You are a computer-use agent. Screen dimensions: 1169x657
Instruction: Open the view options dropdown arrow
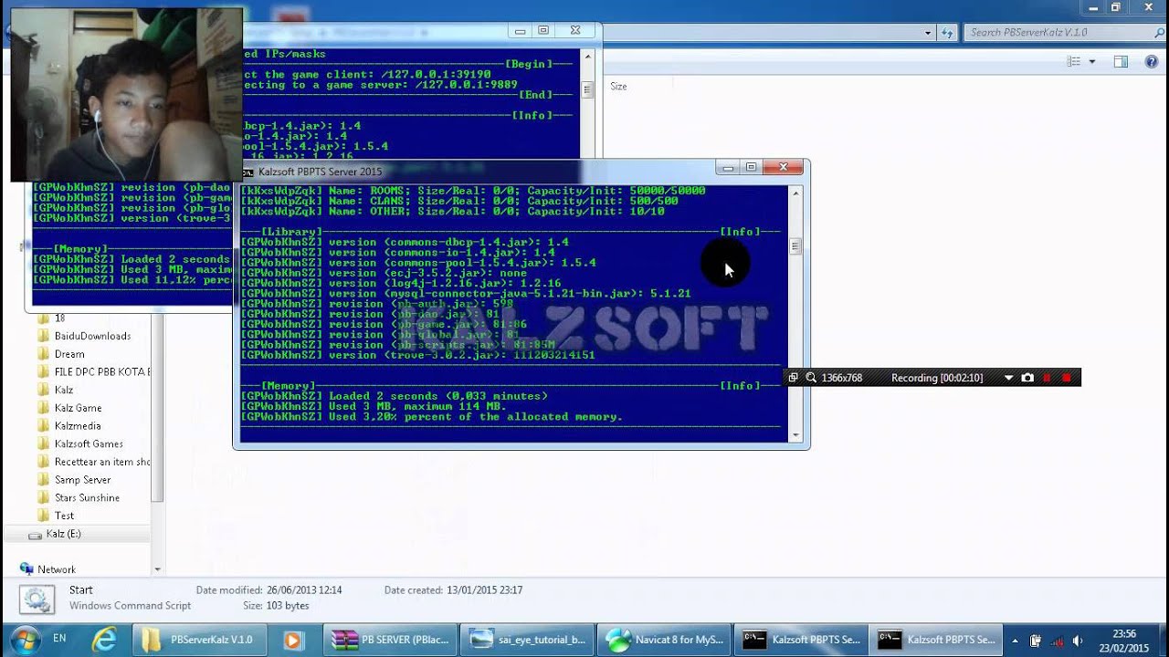pos(1092,61)
